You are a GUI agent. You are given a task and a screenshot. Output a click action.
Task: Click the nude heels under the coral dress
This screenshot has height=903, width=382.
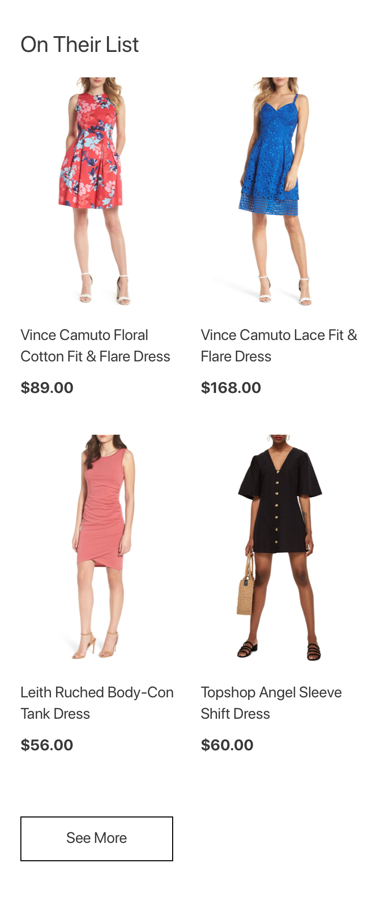coord(96,645)
